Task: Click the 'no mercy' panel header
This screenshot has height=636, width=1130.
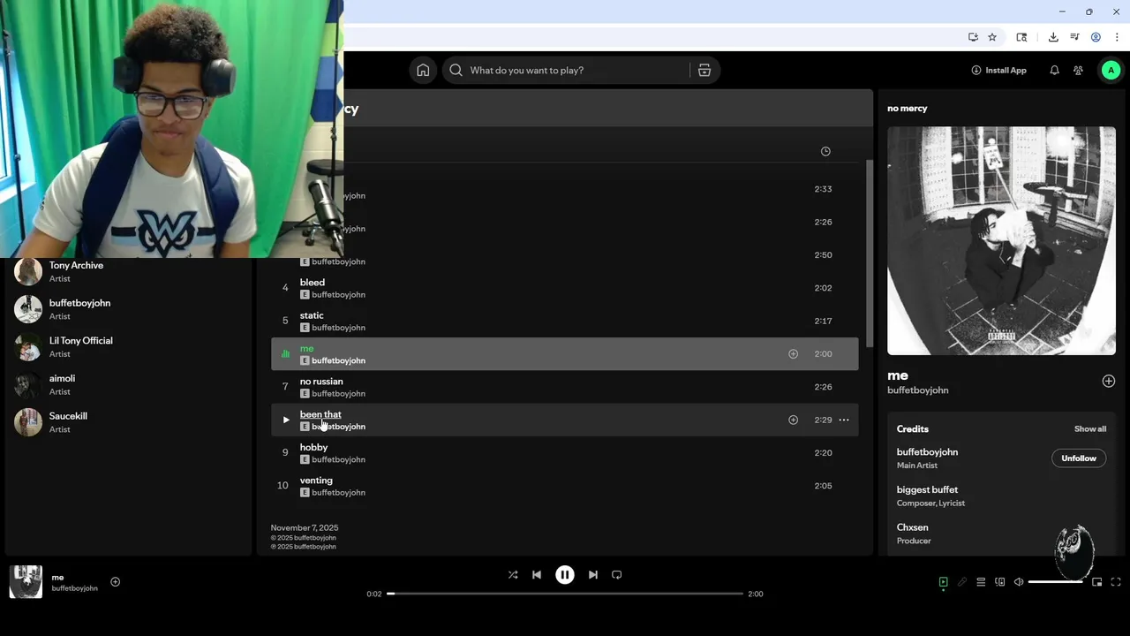Action: (908, 109)
